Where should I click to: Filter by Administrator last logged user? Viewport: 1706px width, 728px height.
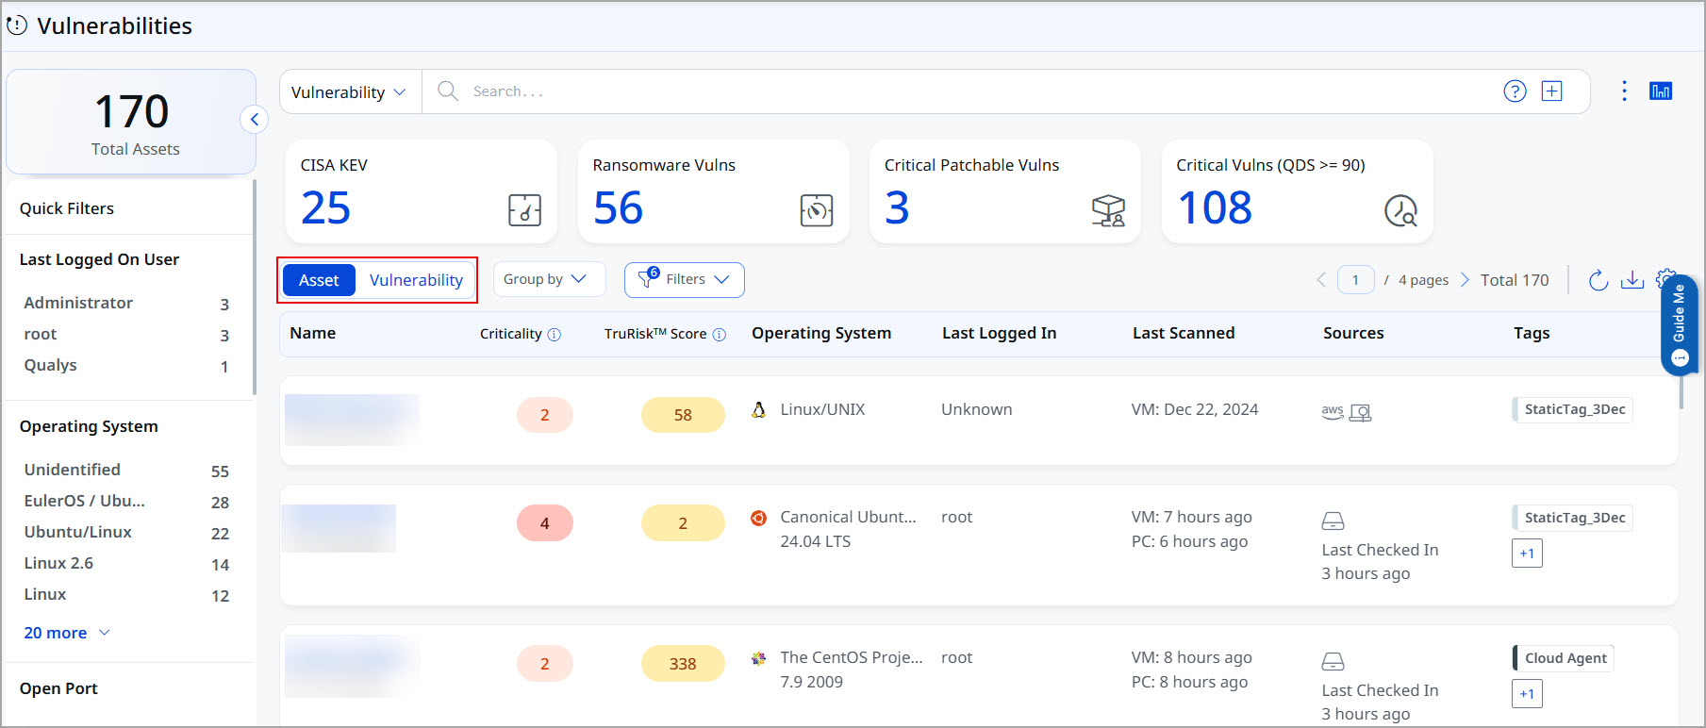click(127, 304)
